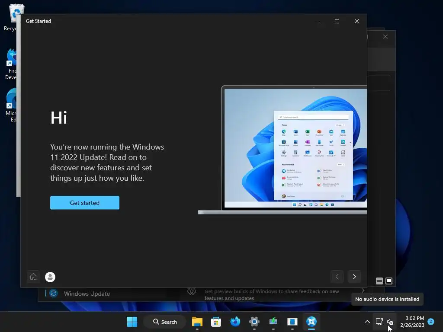
Task: Select the Microsoft Edge desktop shortcut
Action: point(11,105)
